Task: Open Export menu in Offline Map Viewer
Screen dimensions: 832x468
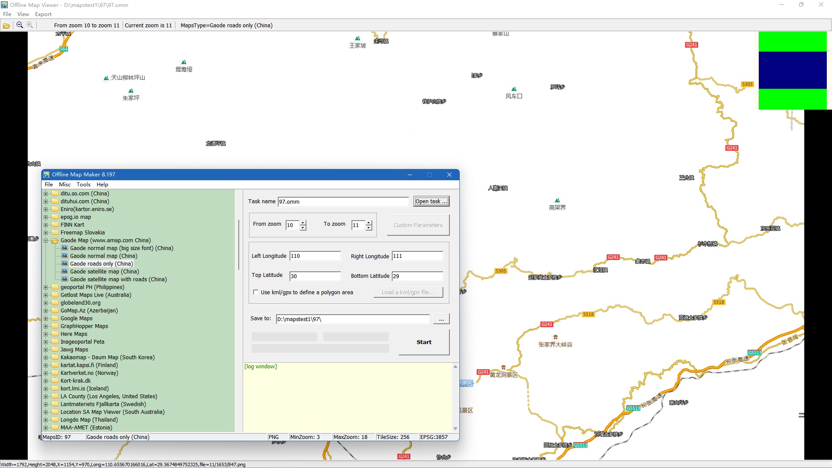Action: [x=43, y=14]
